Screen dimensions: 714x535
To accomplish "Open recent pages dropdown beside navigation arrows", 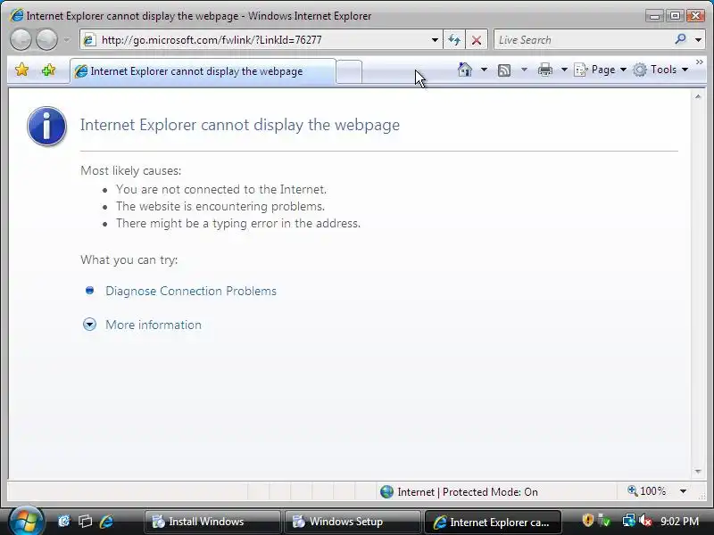I will pyautogui.click(x=68, y=40).
